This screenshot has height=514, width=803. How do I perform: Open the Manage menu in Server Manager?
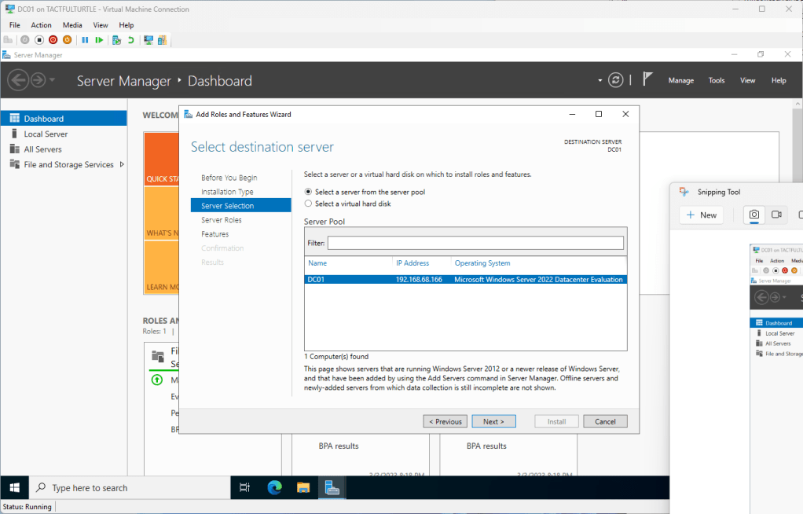[x=680, y=80]
